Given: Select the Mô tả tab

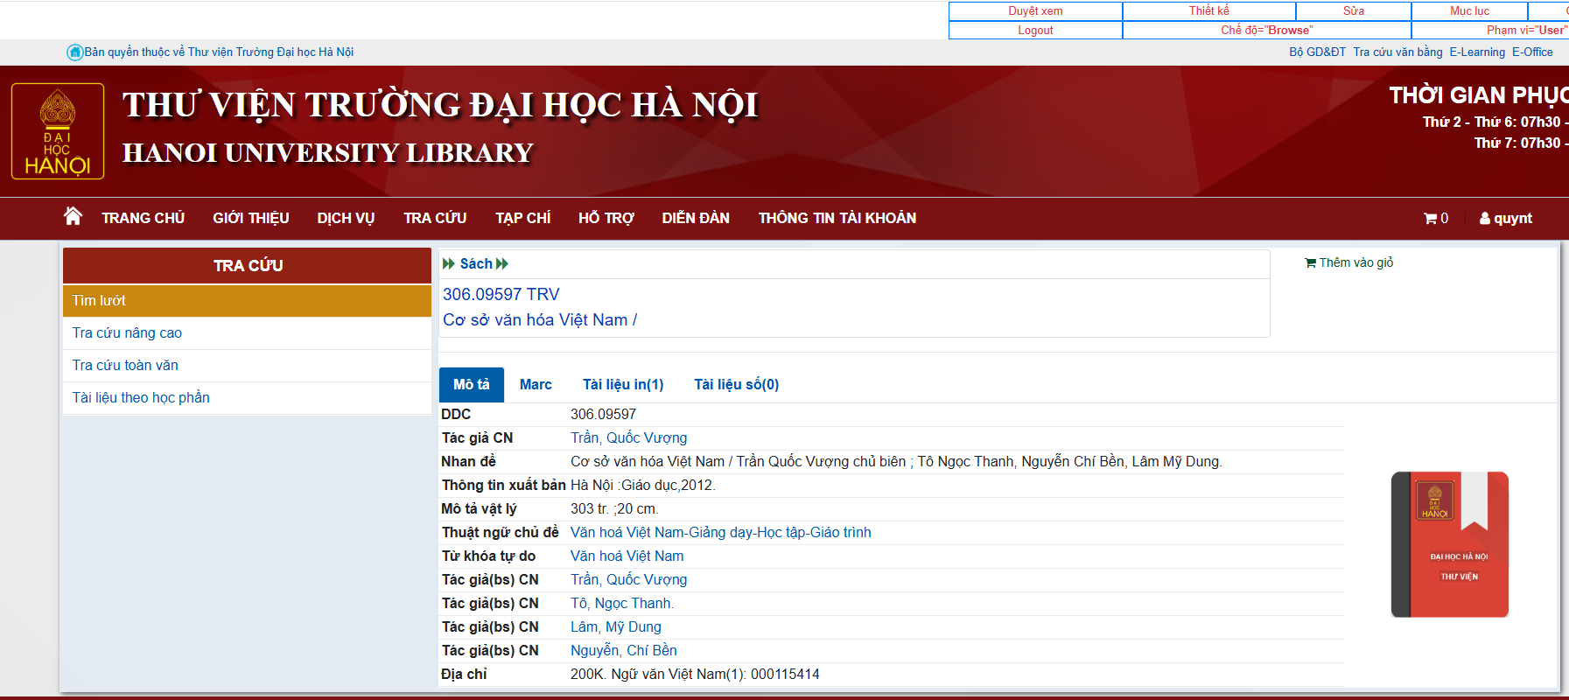Looking at the screenshot, I should point(471,385).
